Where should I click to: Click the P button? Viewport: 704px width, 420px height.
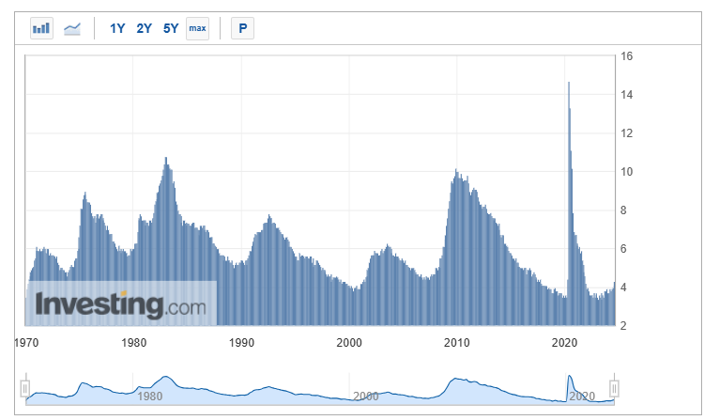pos(242,28)
